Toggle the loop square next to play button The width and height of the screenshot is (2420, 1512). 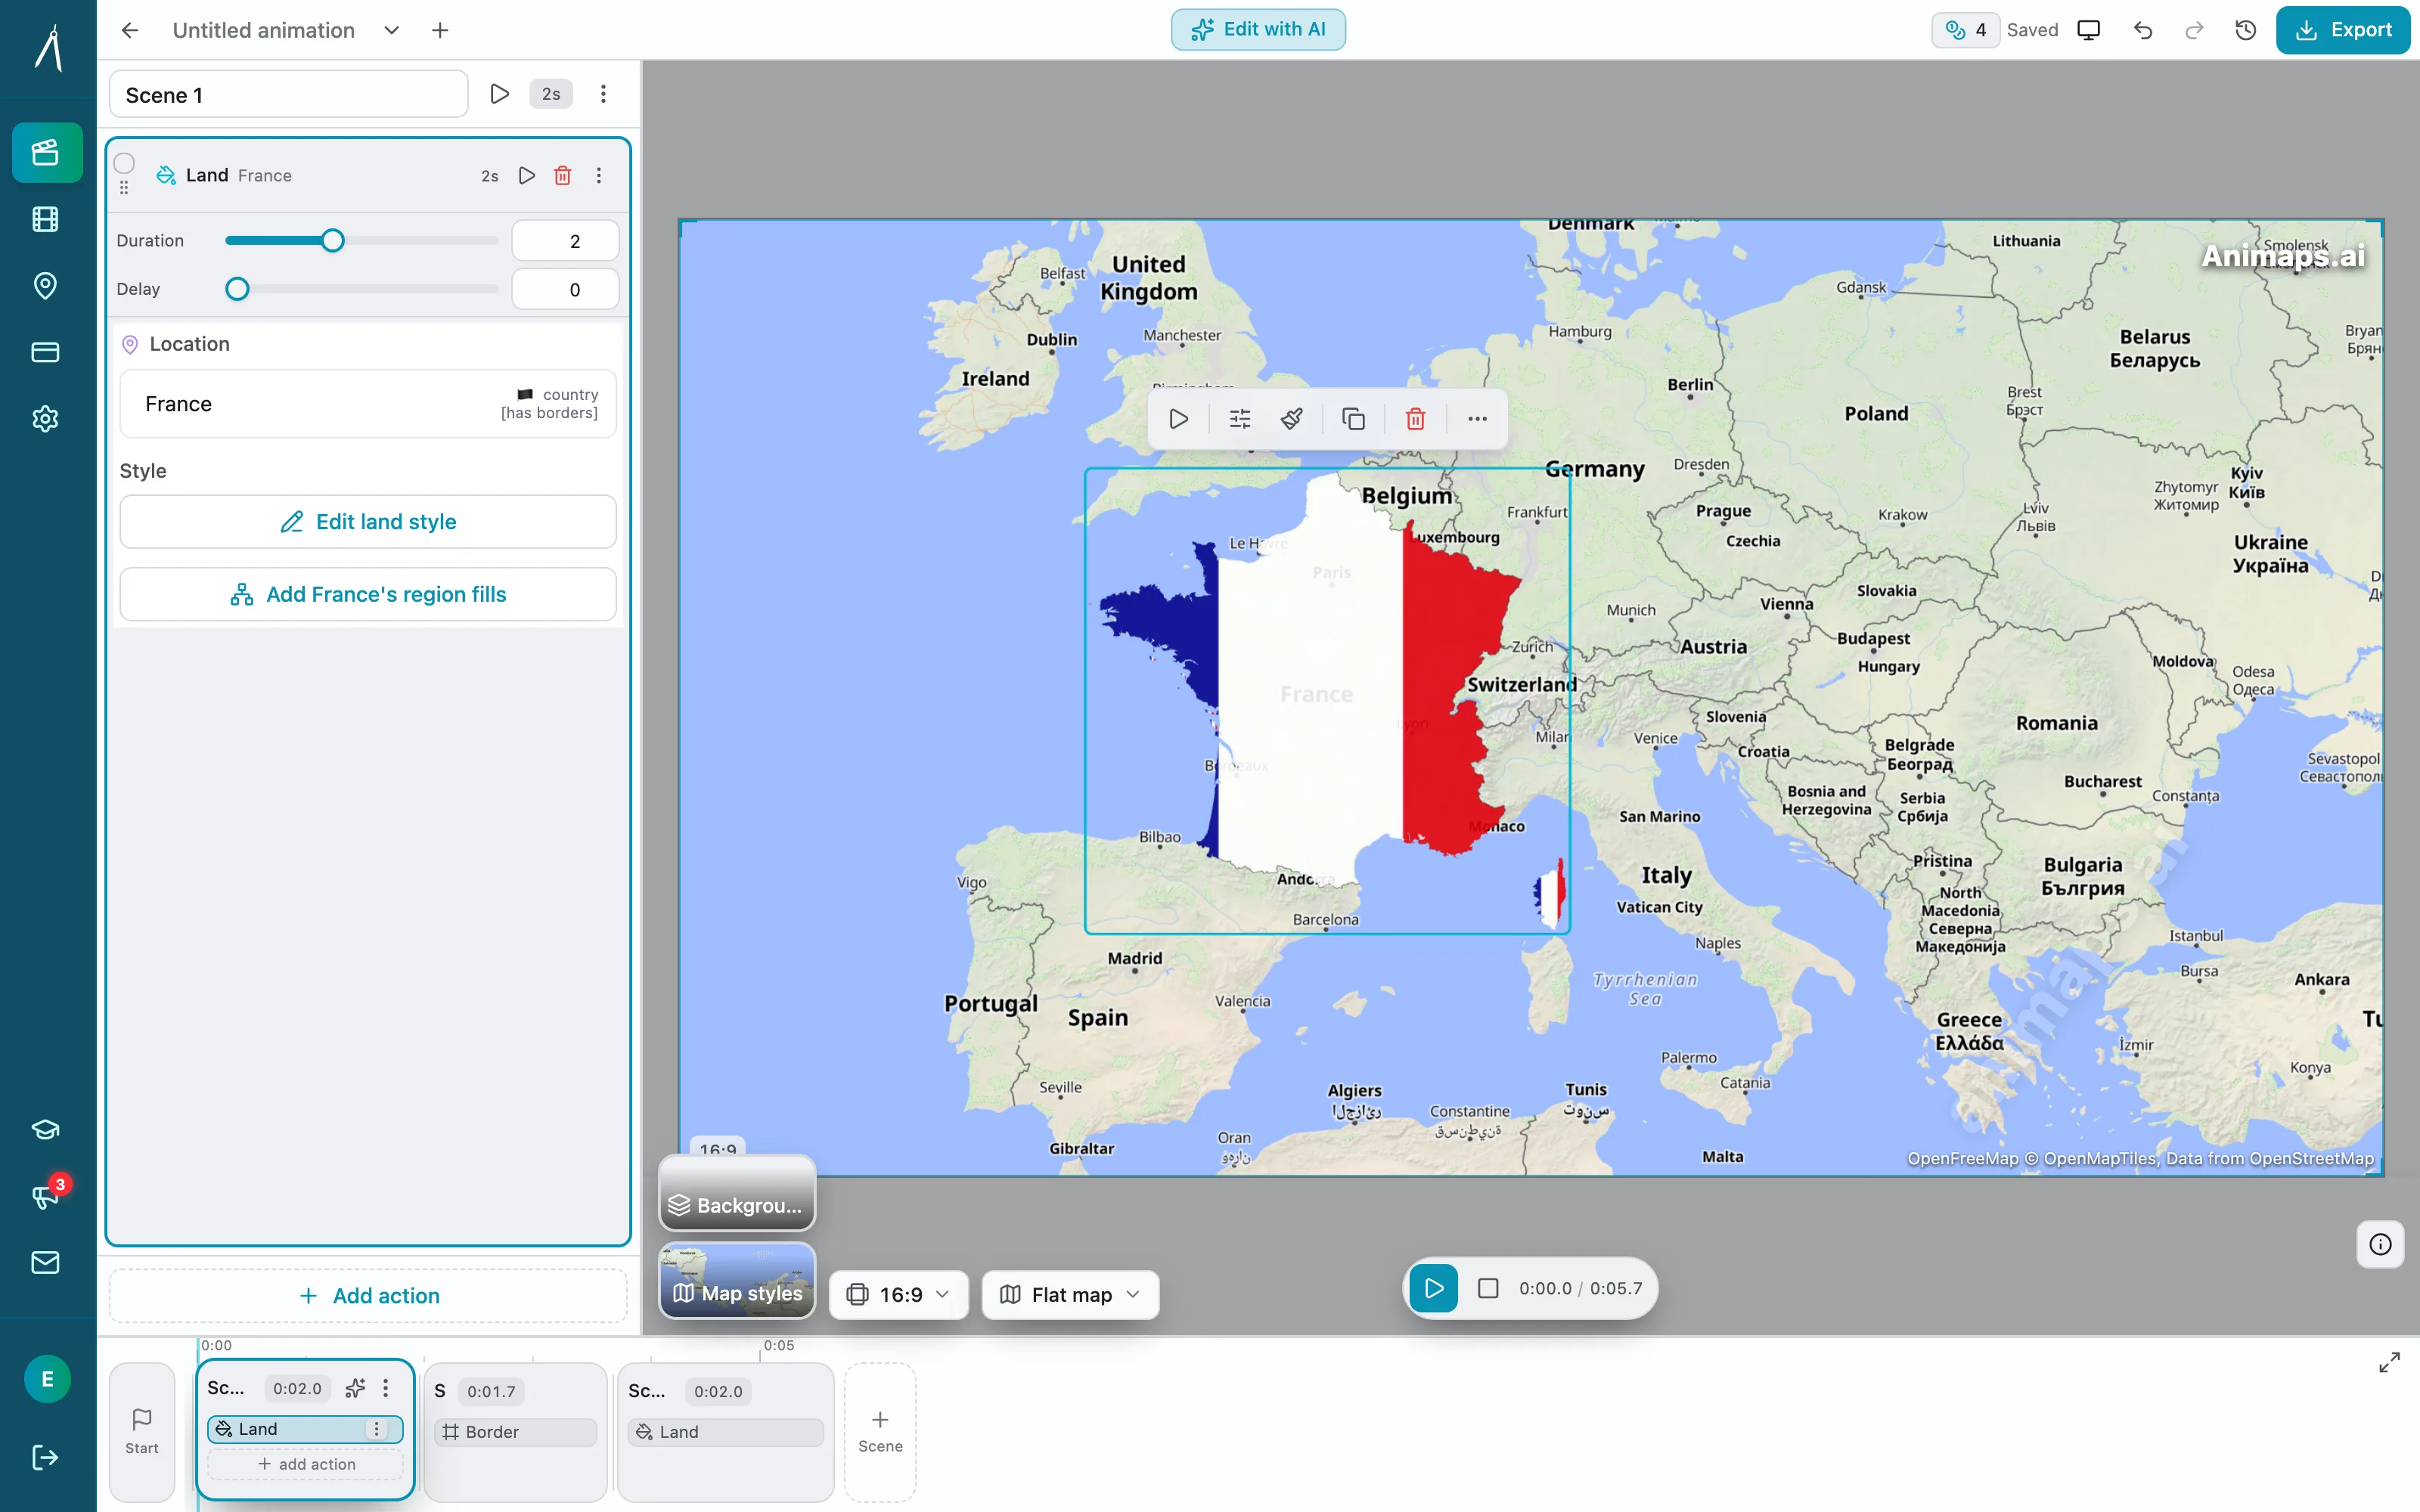pos(1488,1288)
